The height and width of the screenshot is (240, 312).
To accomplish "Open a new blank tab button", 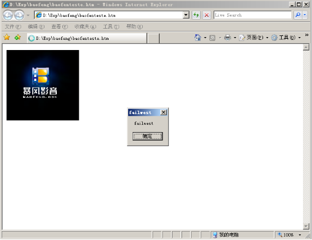I will pos(153,38).
